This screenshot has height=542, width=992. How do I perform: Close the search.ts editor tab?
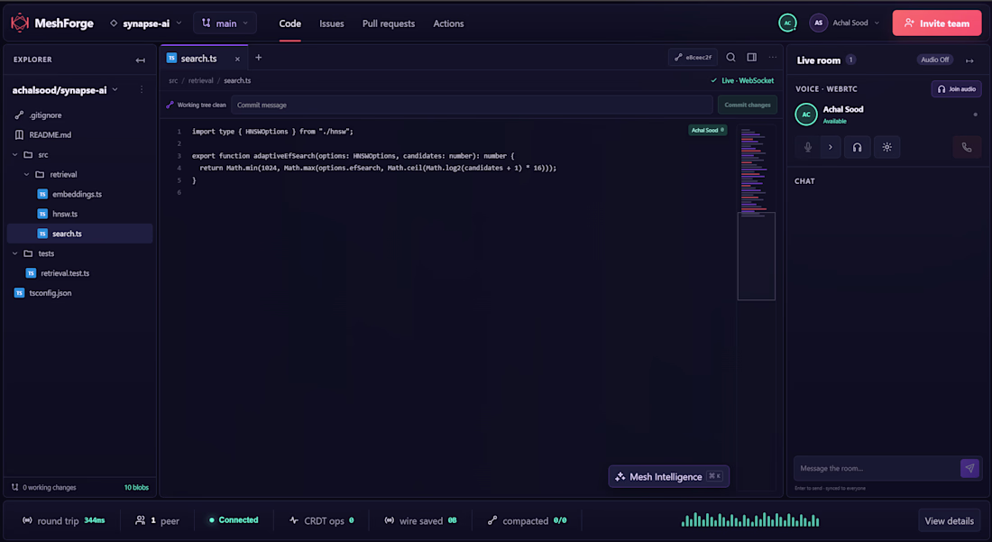point(237,59)
